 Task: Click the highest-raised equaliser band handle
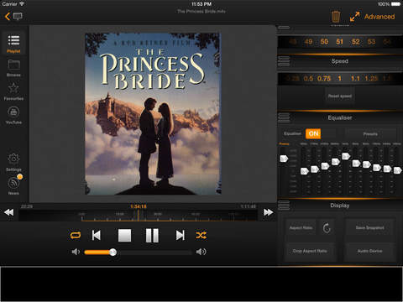[346, 156]
